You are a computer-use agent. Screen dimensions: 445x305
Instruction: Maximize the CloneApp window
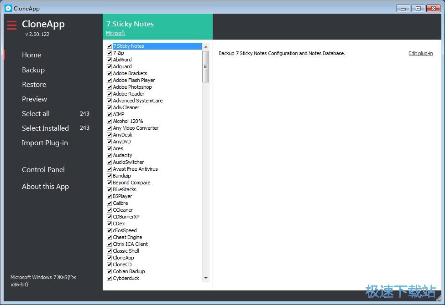(418, 9)
